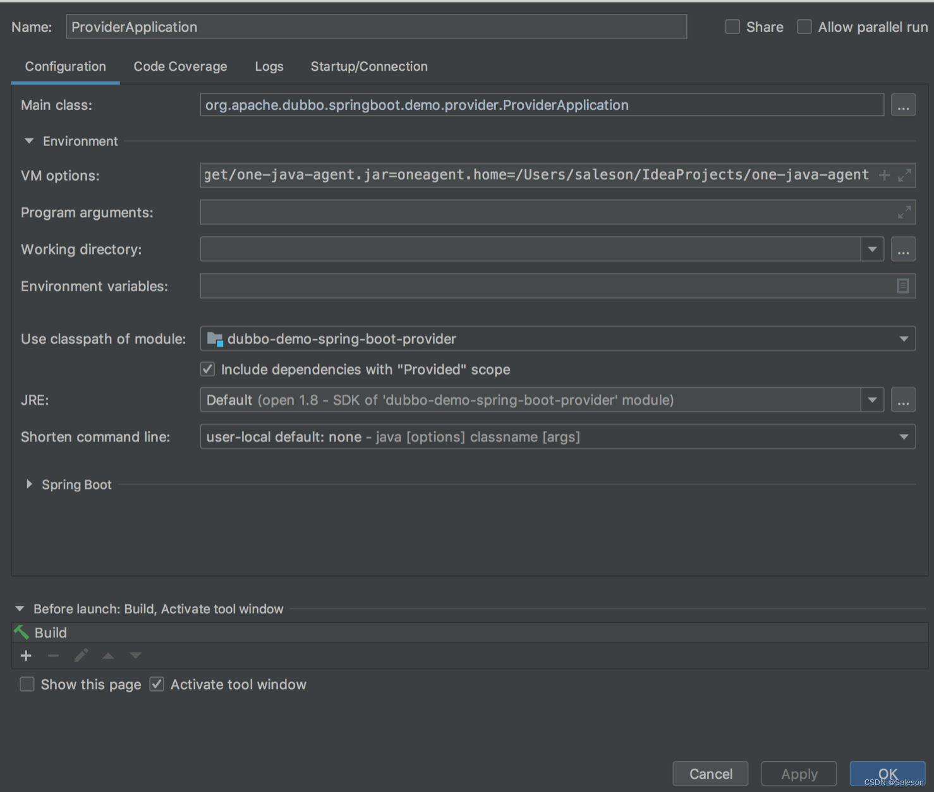Move before launch task down
The width and height of the screenshot is (934, 792).
(x=135, y=656)
